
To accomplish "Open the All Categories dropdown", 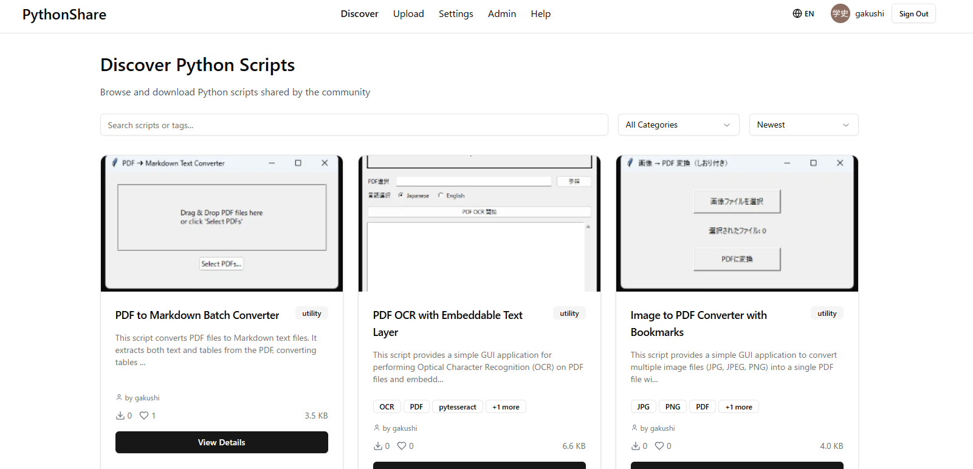I will pyautogui.click(x=678, y=125).
